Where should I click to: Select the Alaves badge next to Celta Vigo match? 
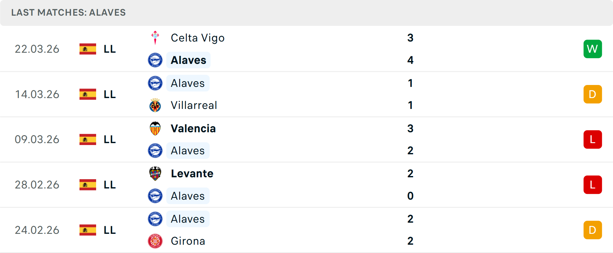coord(155,60)
